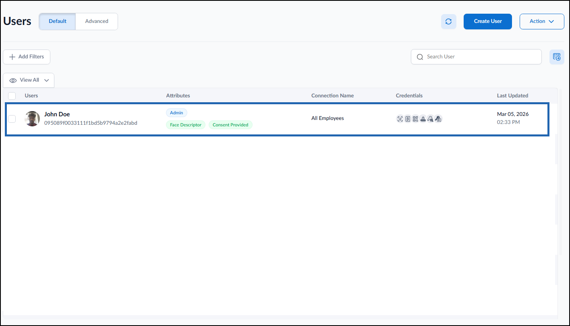Click the plus icon on Add Filters
The image size is (570, 326).
[x=12, y=57]
